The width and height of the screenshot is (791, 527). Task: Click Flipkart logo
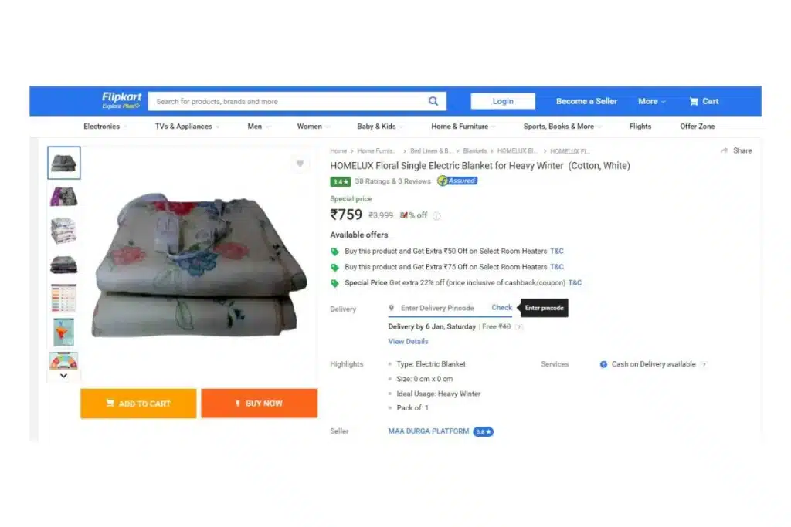121,100
